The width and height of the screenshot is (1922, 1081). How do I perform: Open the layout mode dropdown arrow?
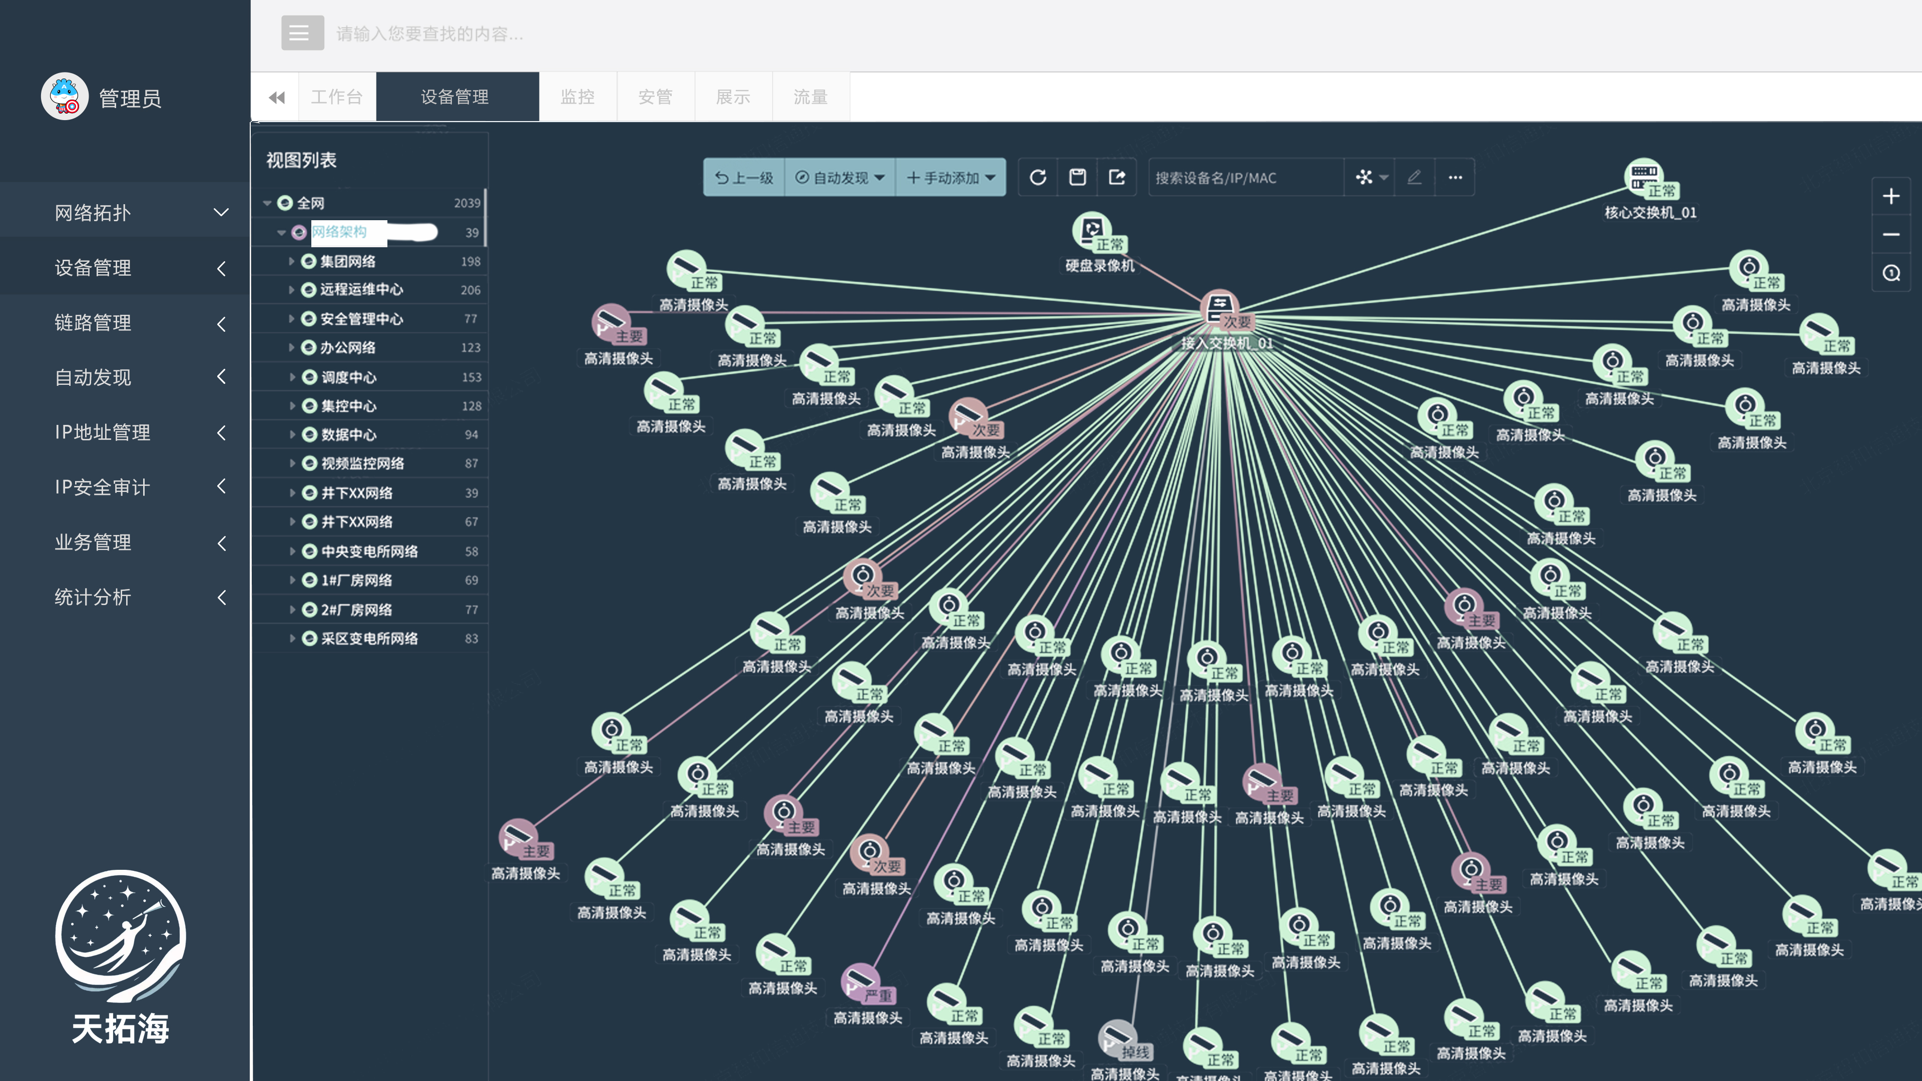click(x=1384, y=178)
